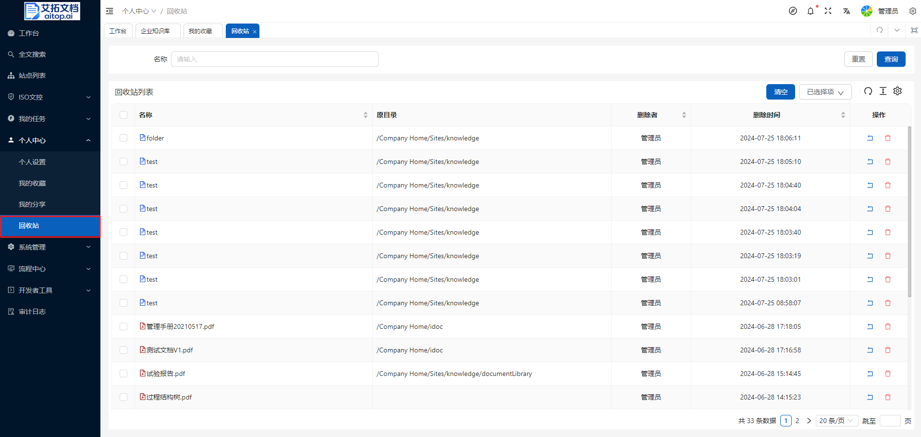
Task: Click the language switch icon
Action: point(846,11)
